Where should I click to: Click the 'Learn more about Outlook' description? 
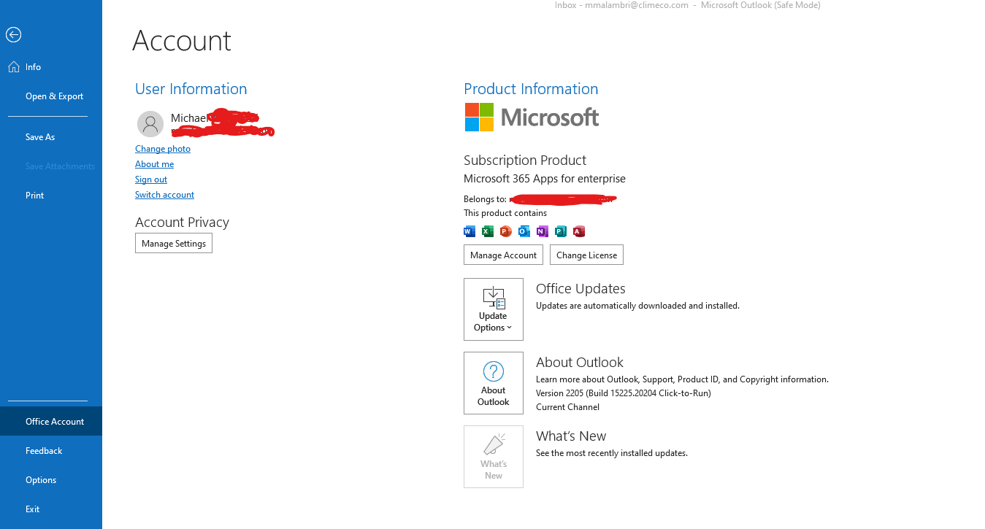click(682, 379)
